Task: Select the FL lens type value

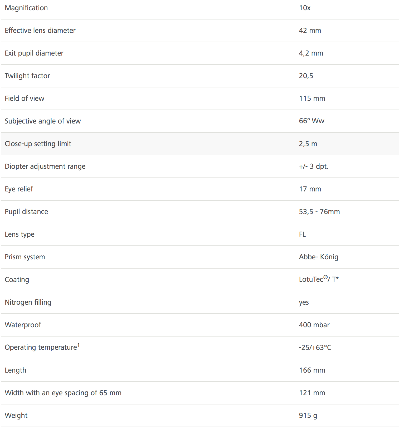Action: pos(302,234)
